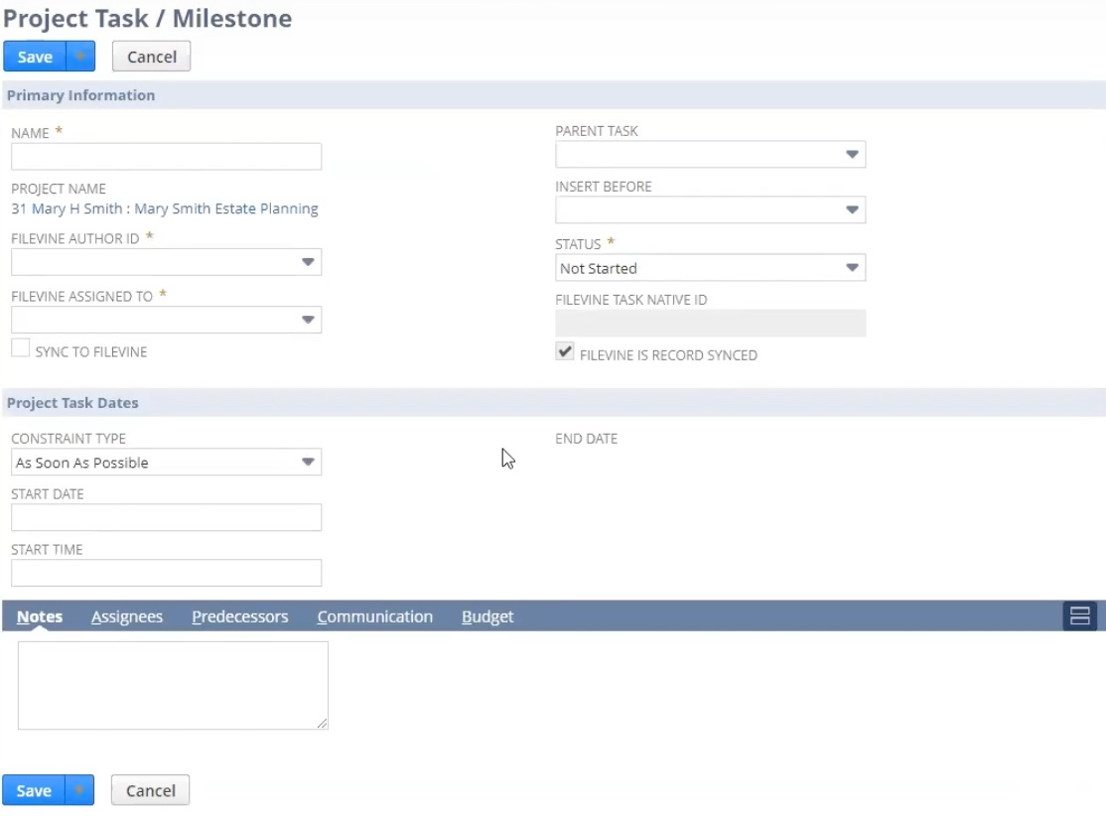Toggle the Filevine Is Record Synced checkbox

(x=564, y=351)
